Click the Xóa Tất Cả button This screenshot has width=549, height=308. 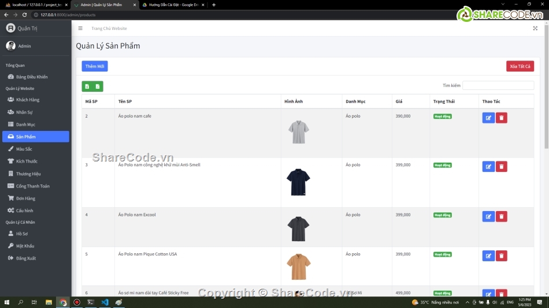[520, 66]
